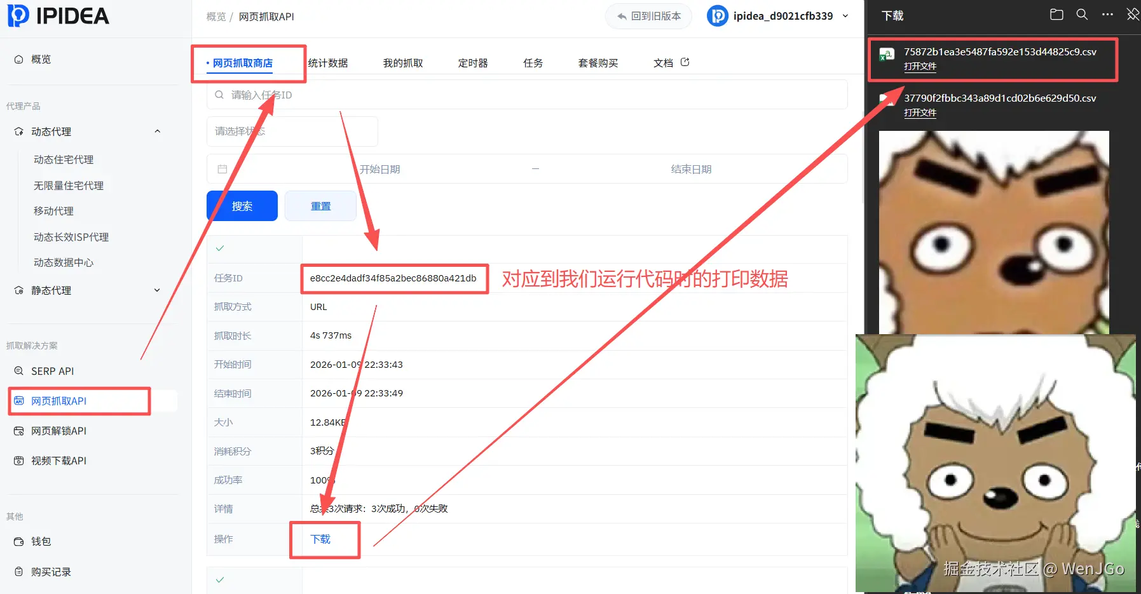The height and width of the screenshot is (594, 1141).
Task: Switch to the 网页抓取商店 tab
Action: (x=242, y=63)
